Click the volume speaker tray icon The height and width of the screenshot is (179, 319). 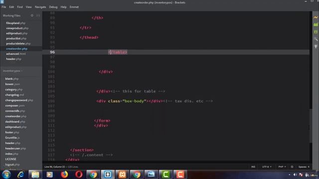click(295, 175)
